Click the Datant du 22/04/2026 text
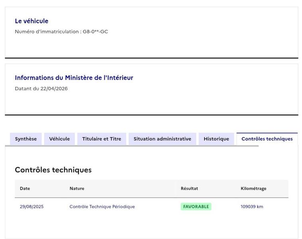 (41, 89)
